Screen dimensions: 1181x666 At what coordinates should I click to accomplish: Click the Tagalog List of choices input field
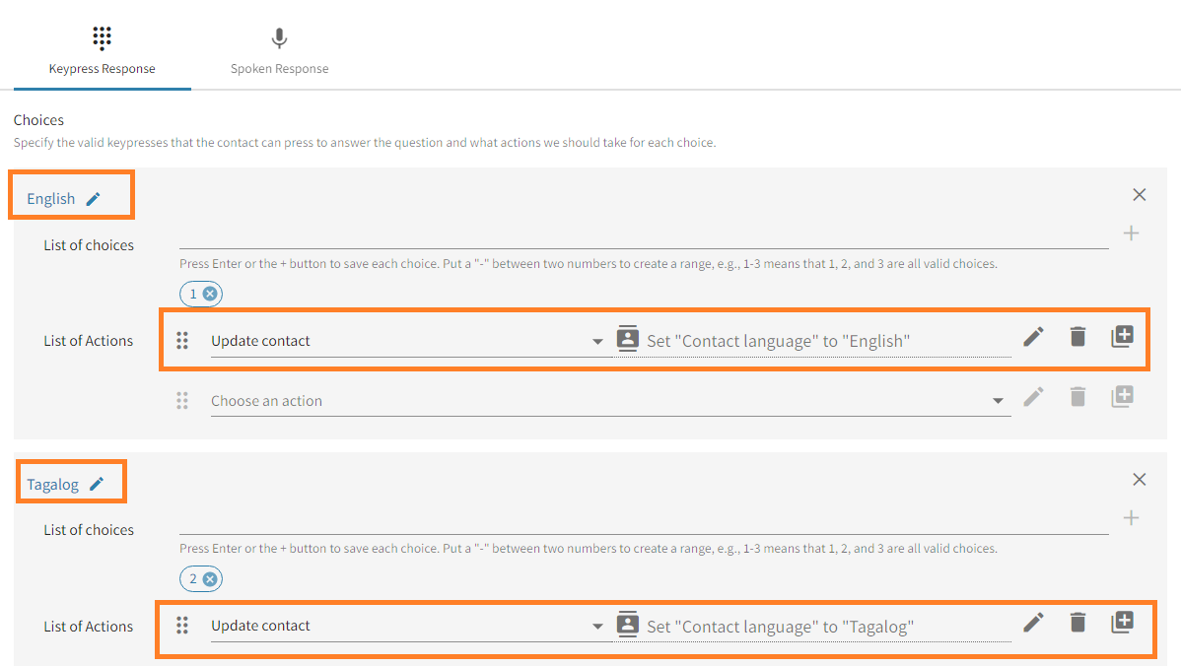pyautogui.click(x=643, y=521)
